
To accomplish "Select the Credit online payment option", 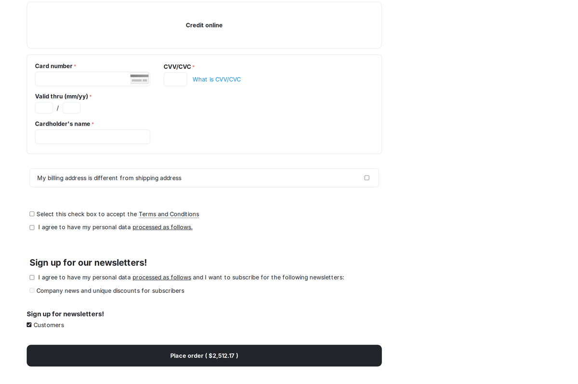I will [x=204, y=25].
